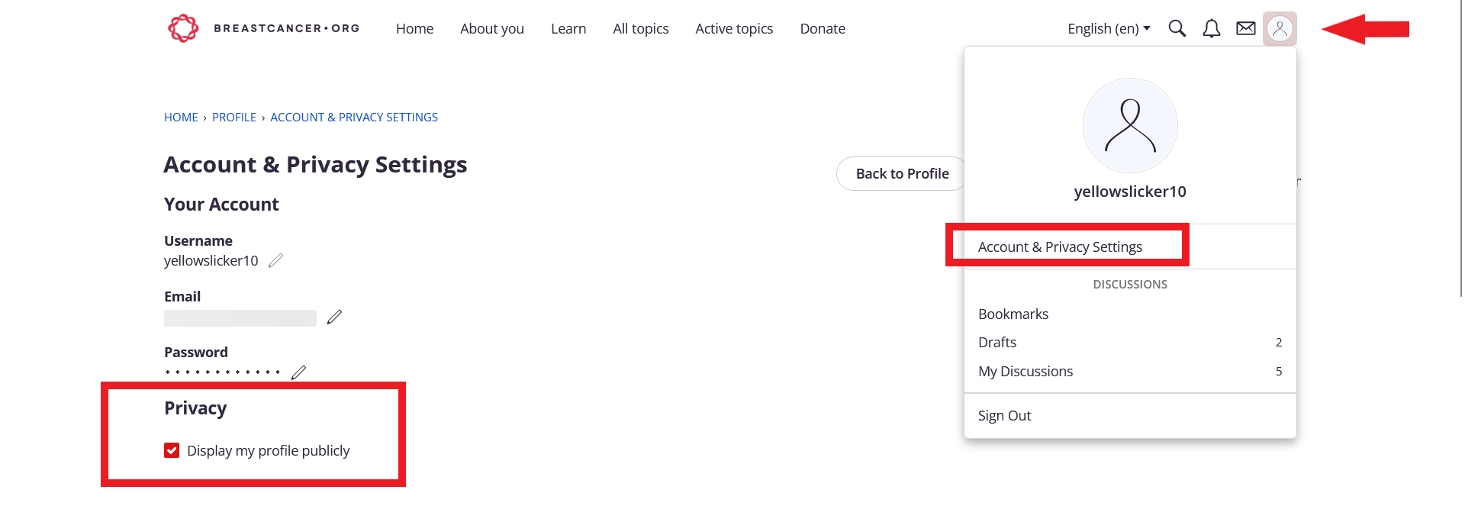
Task: Click the Breastcancer.org ribbon logo
Action: pyautogui.click(x=182, y=27)
